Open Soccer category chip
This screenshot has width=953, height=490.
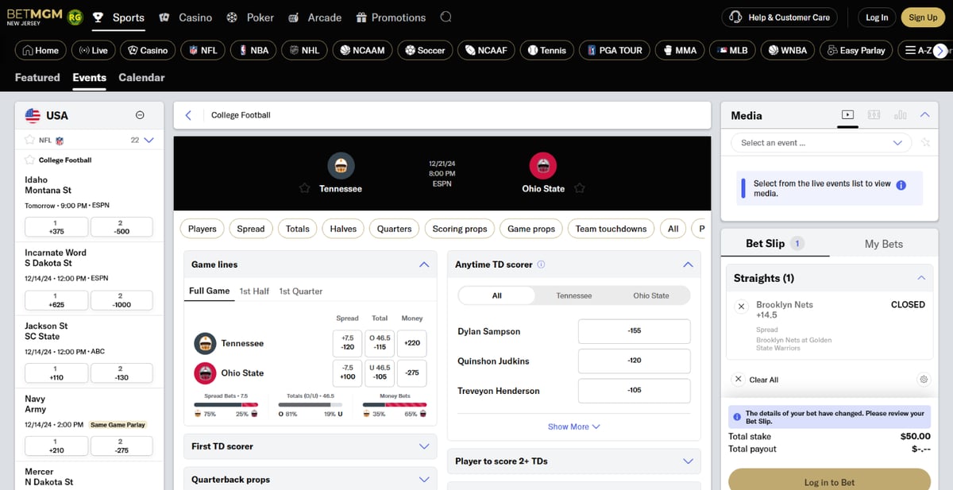coord(425,50)
